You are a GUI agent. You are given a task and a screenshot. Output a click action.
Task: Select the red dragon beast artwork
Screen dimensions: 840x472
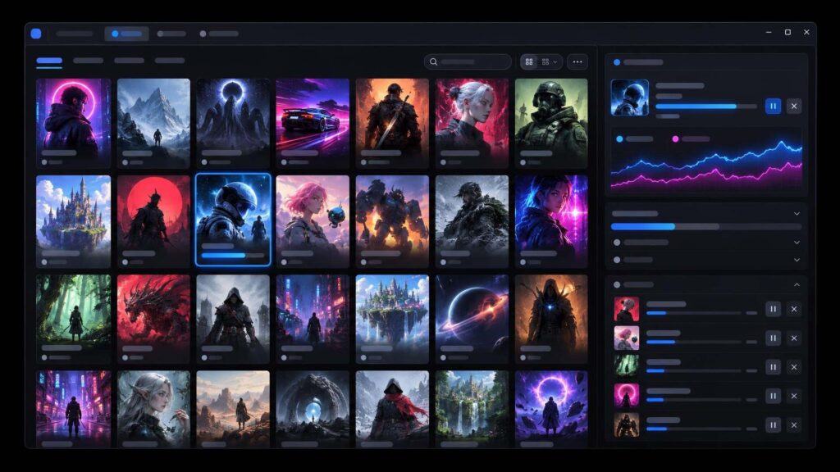(x=153, y=319)
